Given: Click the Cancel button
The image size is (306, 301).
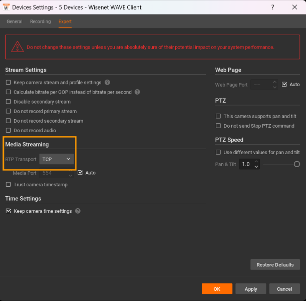Looking at the screenshot, I should (x=285, y=289).
